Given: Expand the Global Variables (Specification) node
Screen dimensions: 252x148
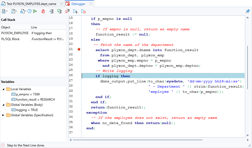Looking at the screenshot, I should (3, 115).
